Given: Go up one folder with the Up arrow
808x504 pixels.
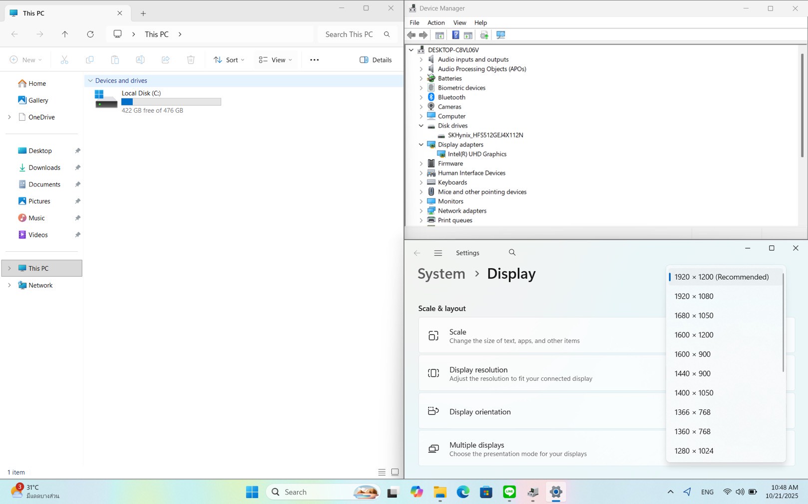Looking at the screenshot, I should coord(65,34).
